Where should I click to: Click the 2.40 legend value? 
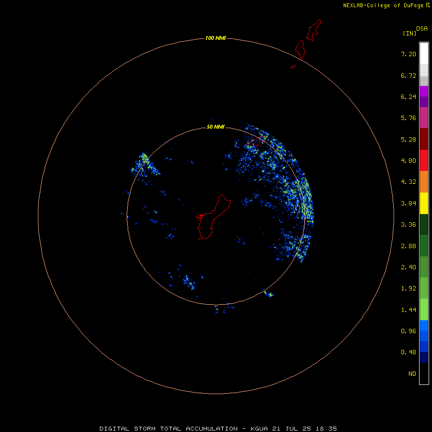408,267
